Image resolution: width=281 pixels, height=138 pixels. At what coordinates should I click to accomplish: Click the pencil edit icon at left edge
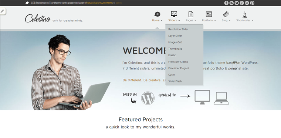(2, 11)
